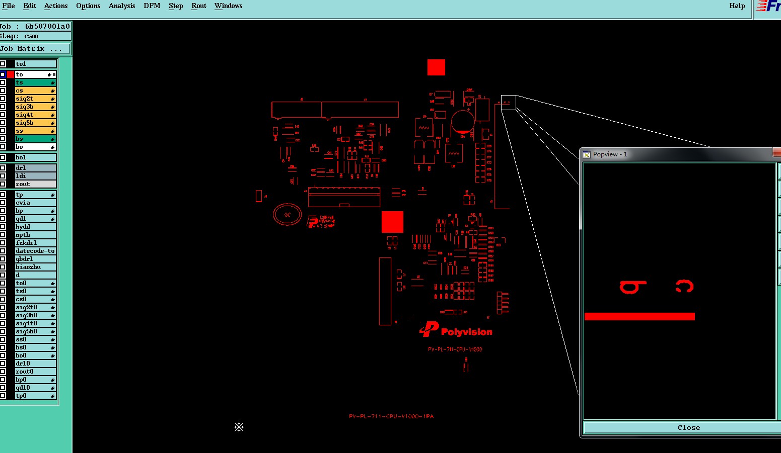Click the origin crosshair marker on canvas
The width and height of the screenshot is (781, 453).
[x=239, y=427]
